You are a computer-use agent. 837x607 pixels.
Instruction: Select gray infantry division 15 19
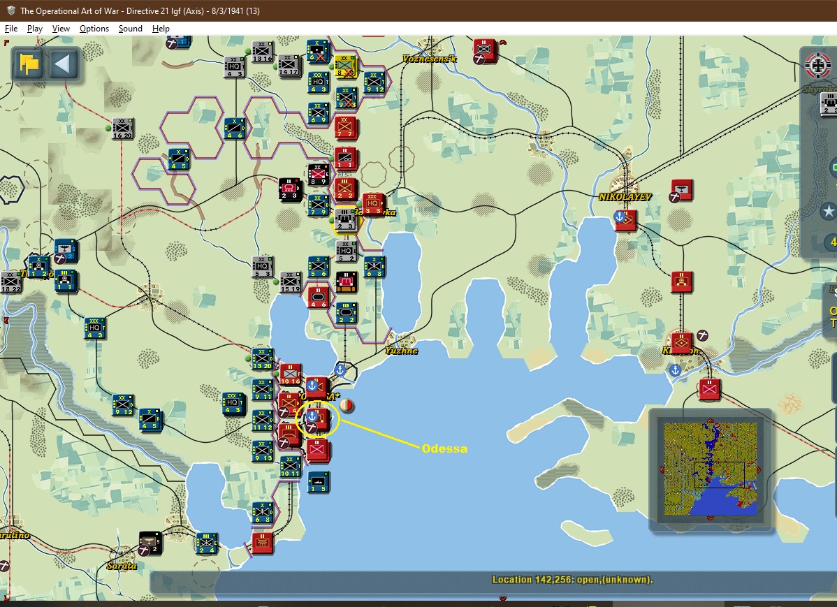(x=291, y=282)
